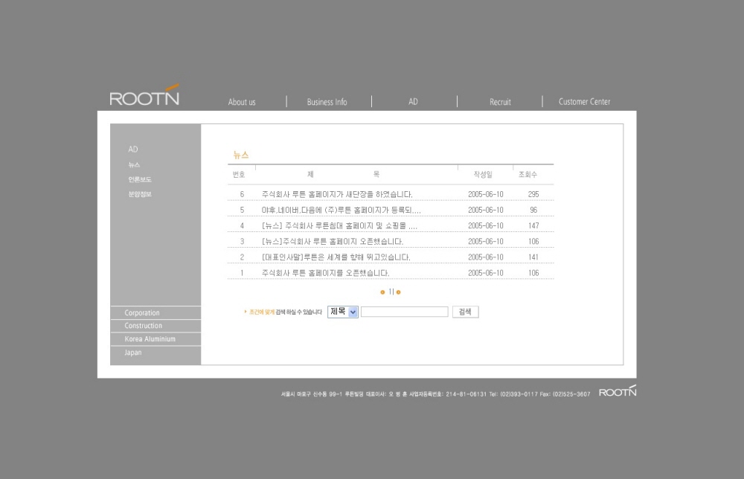Image resolution: width=744 pixels, height=479 pixels.
Task: Select the AD top menu item
Action: (413, 102)
